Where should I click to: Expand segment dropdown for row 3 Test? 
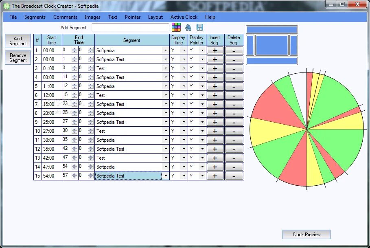point(166,68)
